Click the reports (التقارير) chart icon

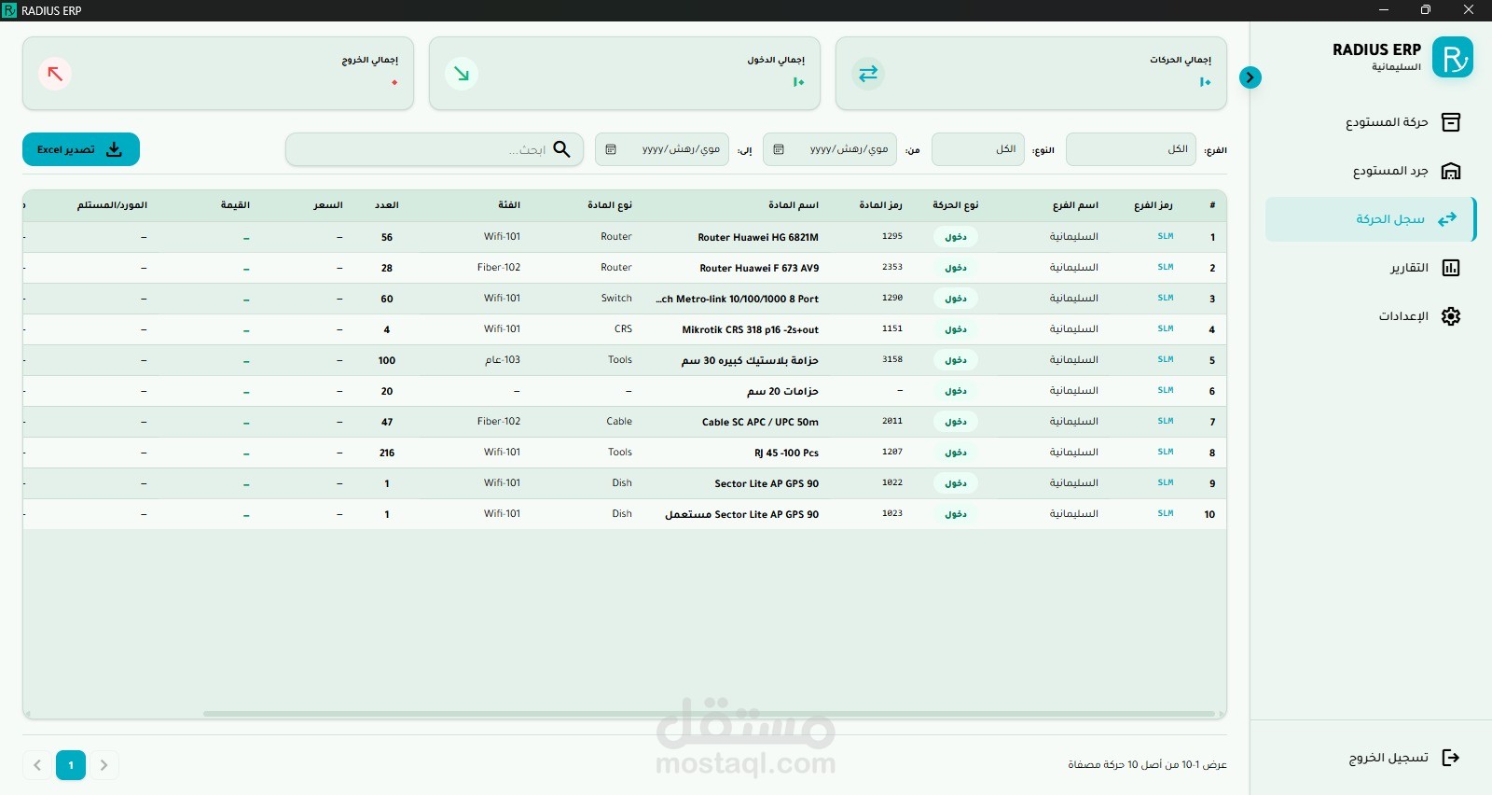[x=1451, y=268]
